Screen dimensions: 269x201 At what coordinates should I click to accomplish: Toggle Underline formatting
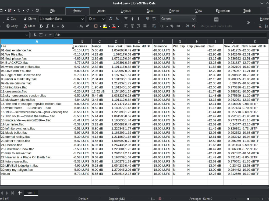[53, 26]
